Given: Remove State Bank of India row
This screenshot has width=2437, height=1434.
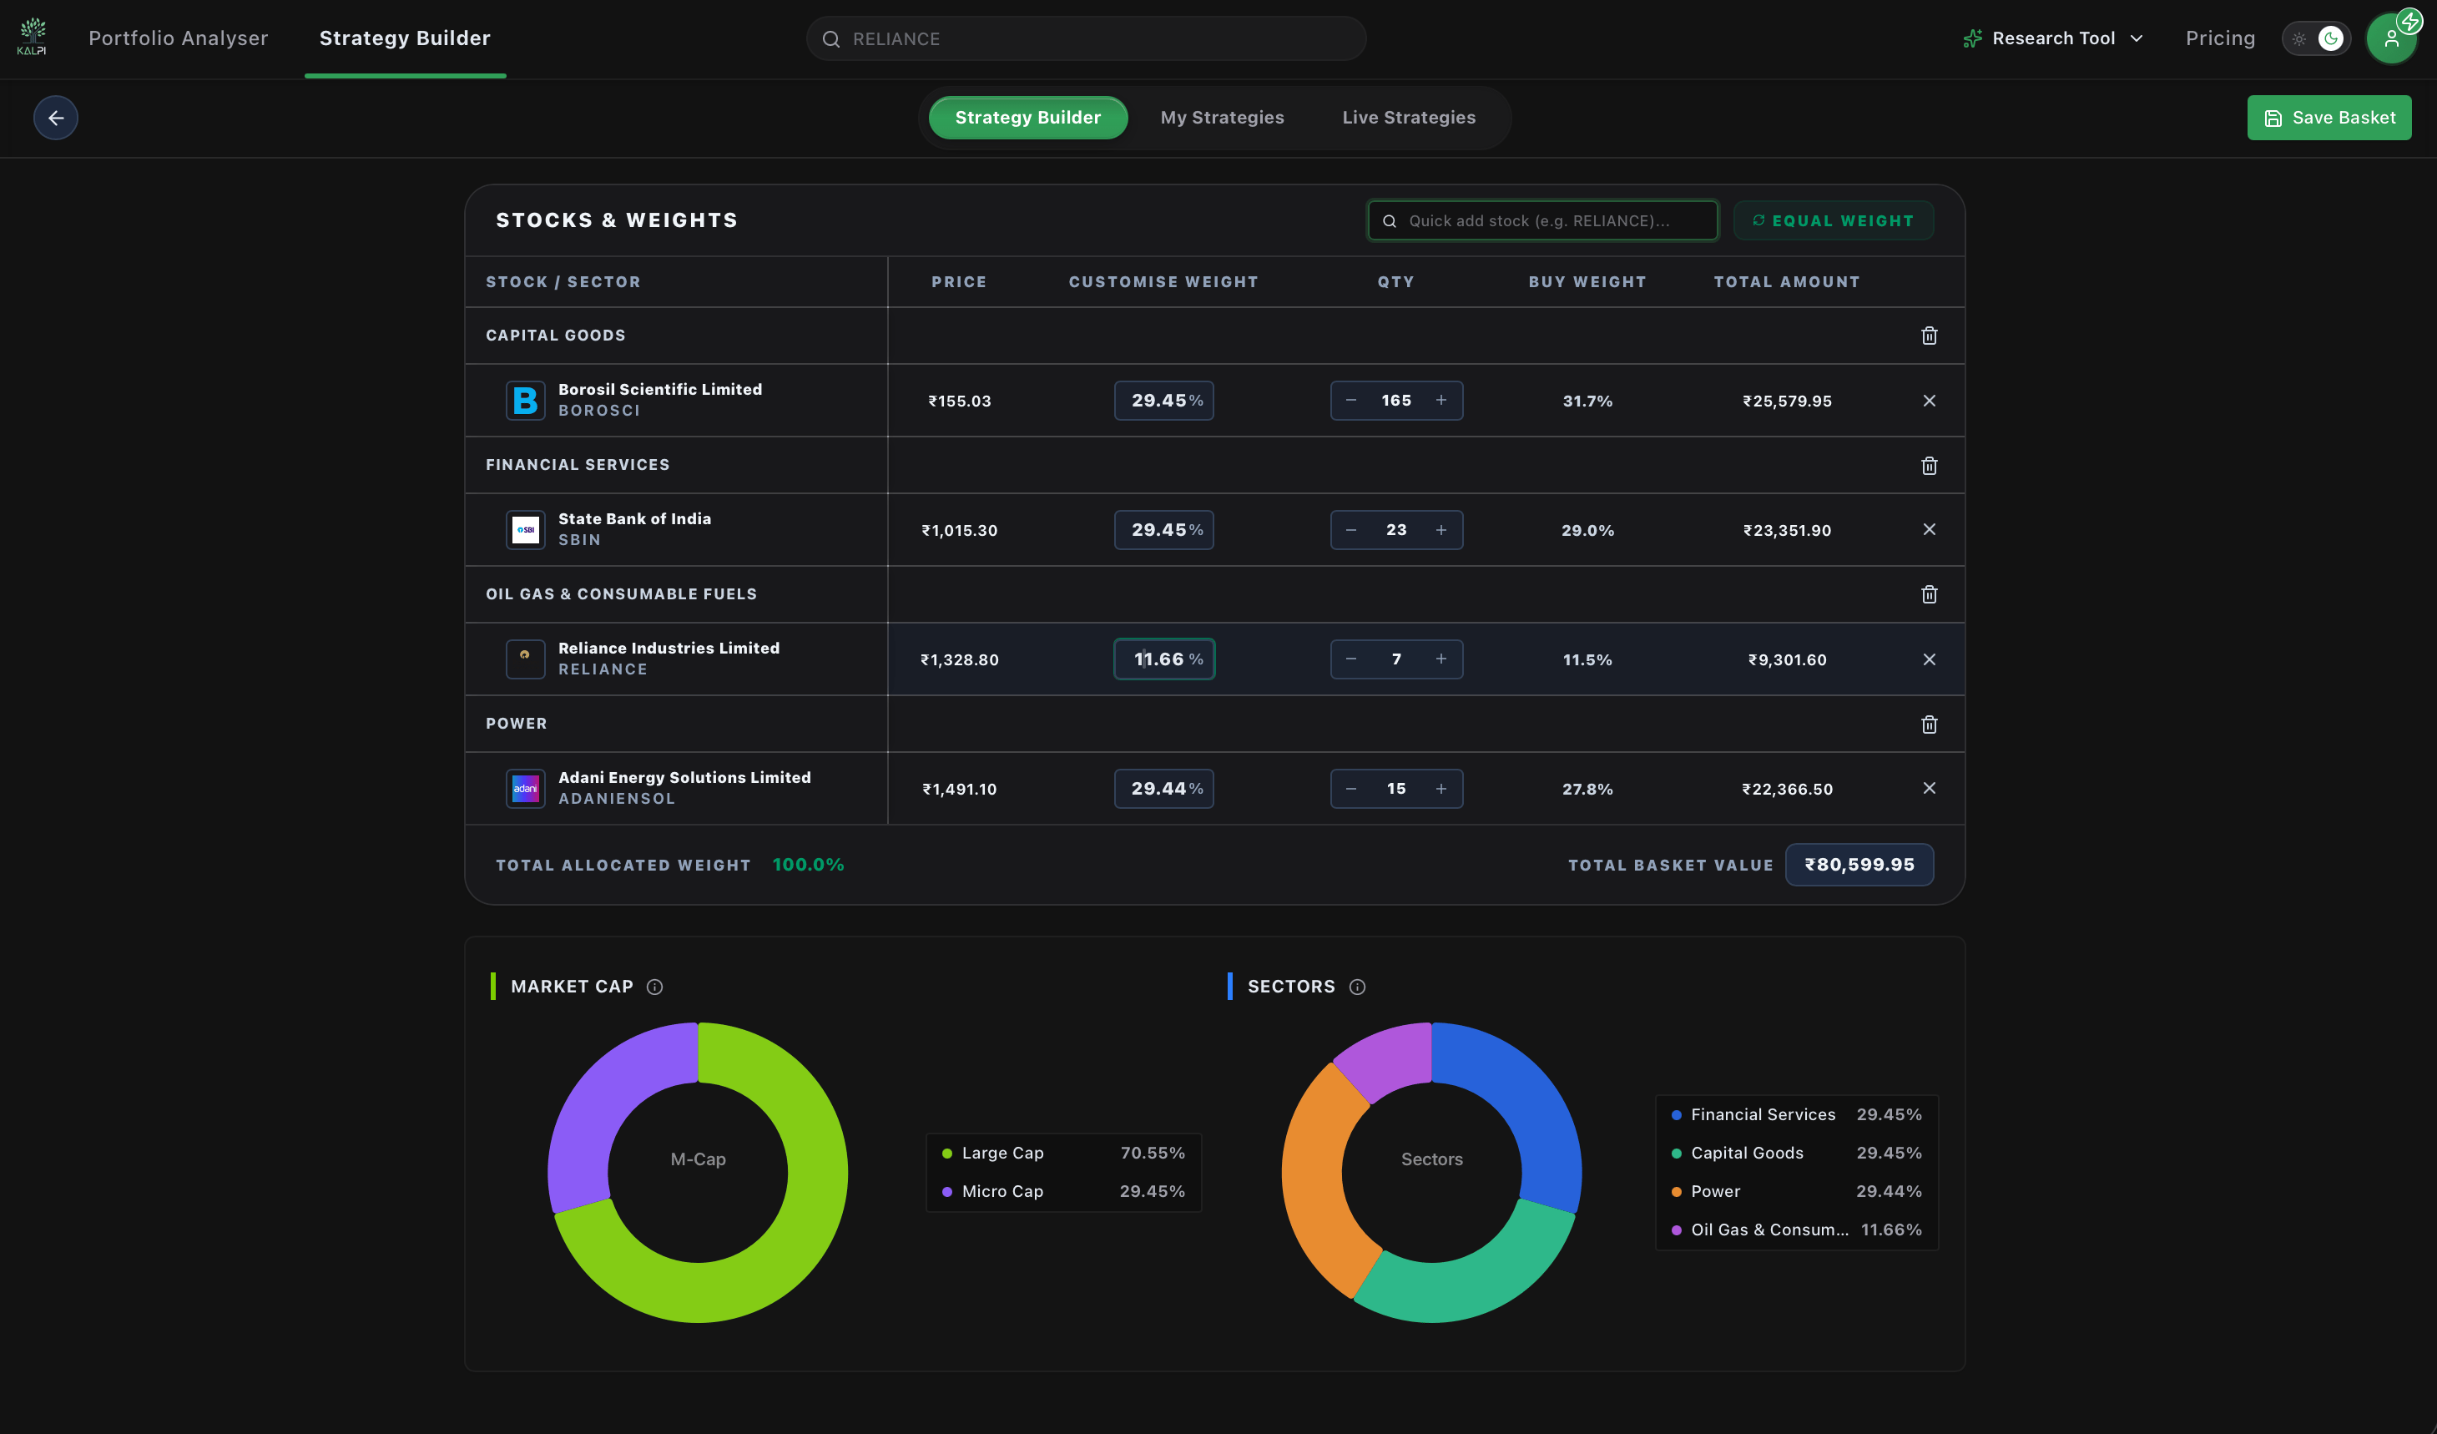Looking at the screenshot, I should tap(1929, 529).
